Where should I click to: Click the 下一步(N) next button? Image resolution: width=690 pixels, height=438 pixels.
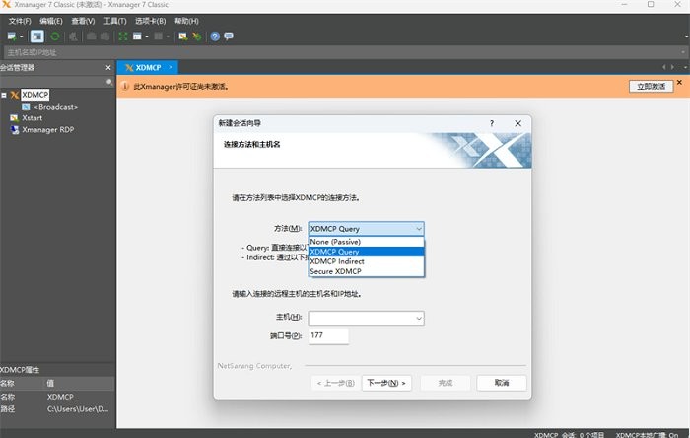coord(386,383)
